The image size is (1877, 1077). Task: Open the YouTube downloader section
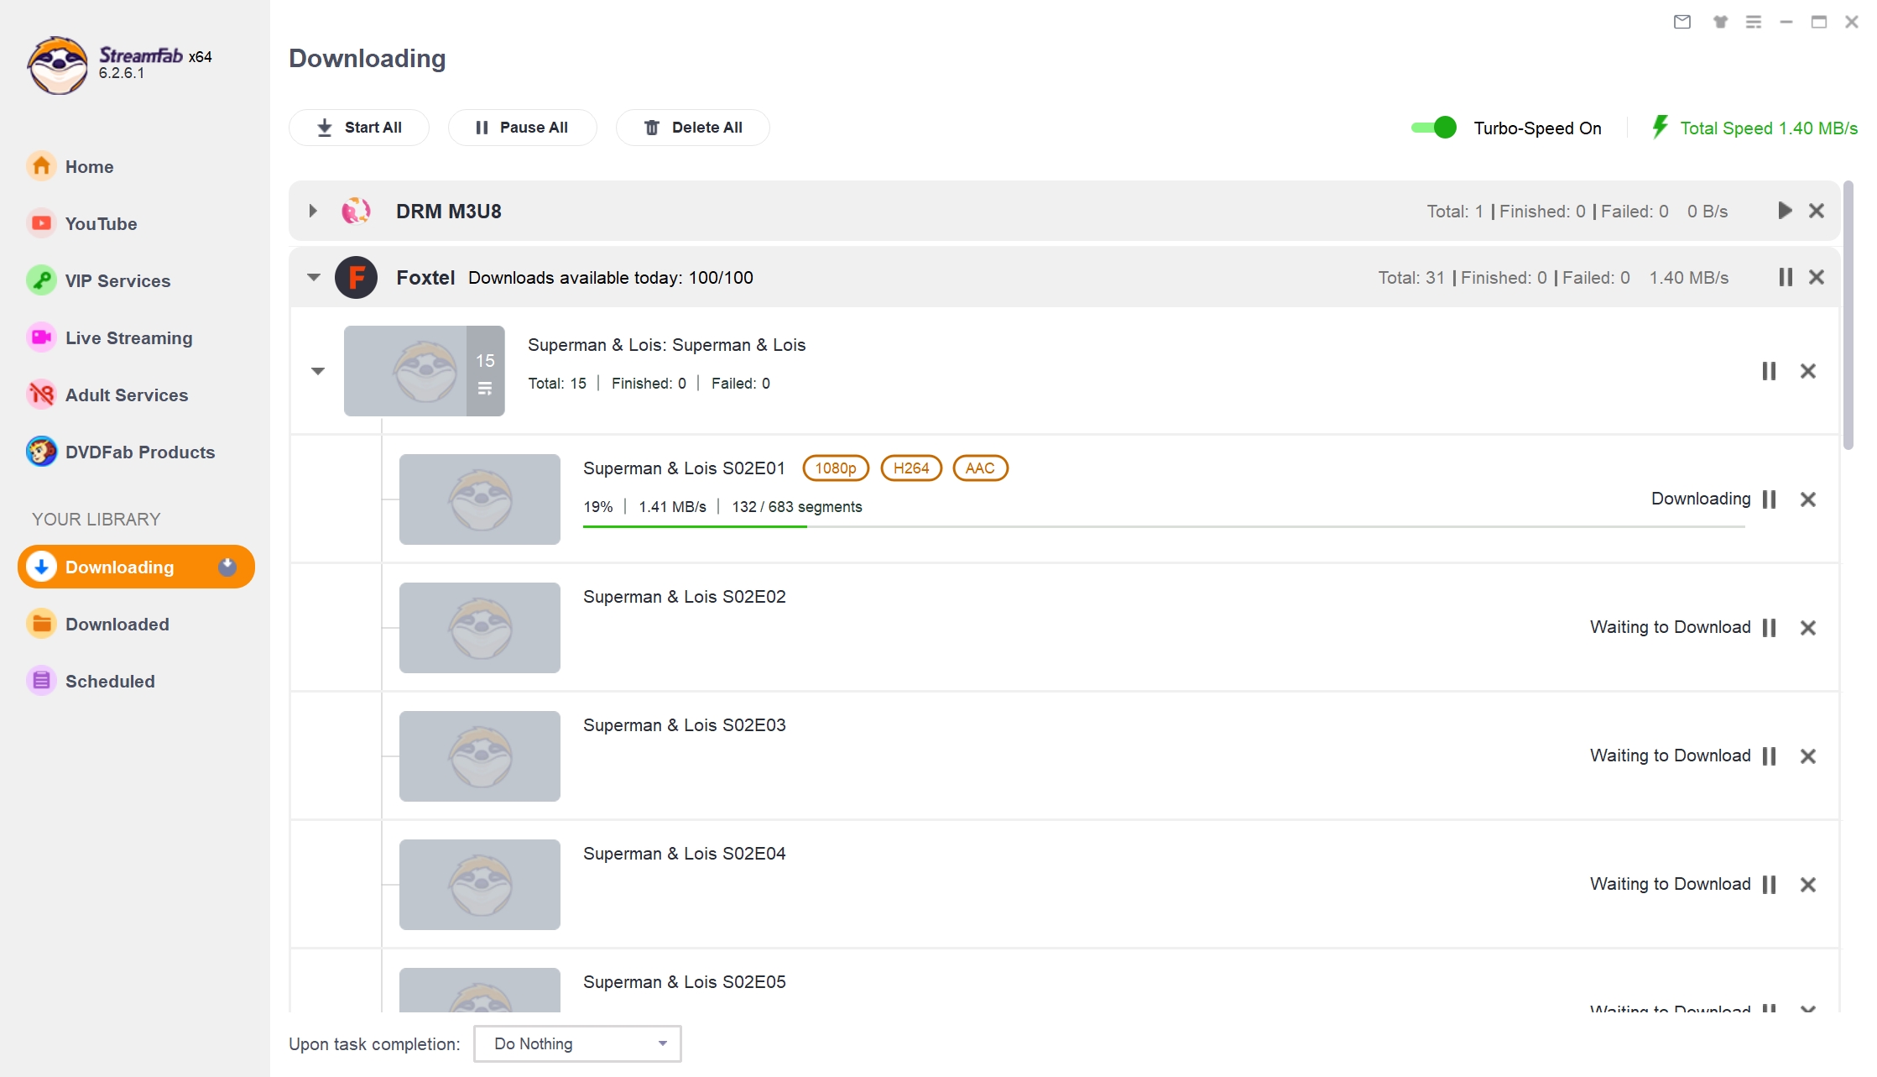100,223
